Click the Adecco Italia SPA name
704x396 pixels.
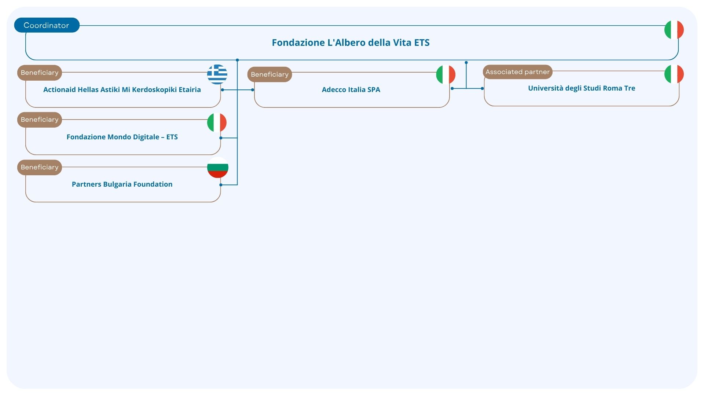point(351,89)
